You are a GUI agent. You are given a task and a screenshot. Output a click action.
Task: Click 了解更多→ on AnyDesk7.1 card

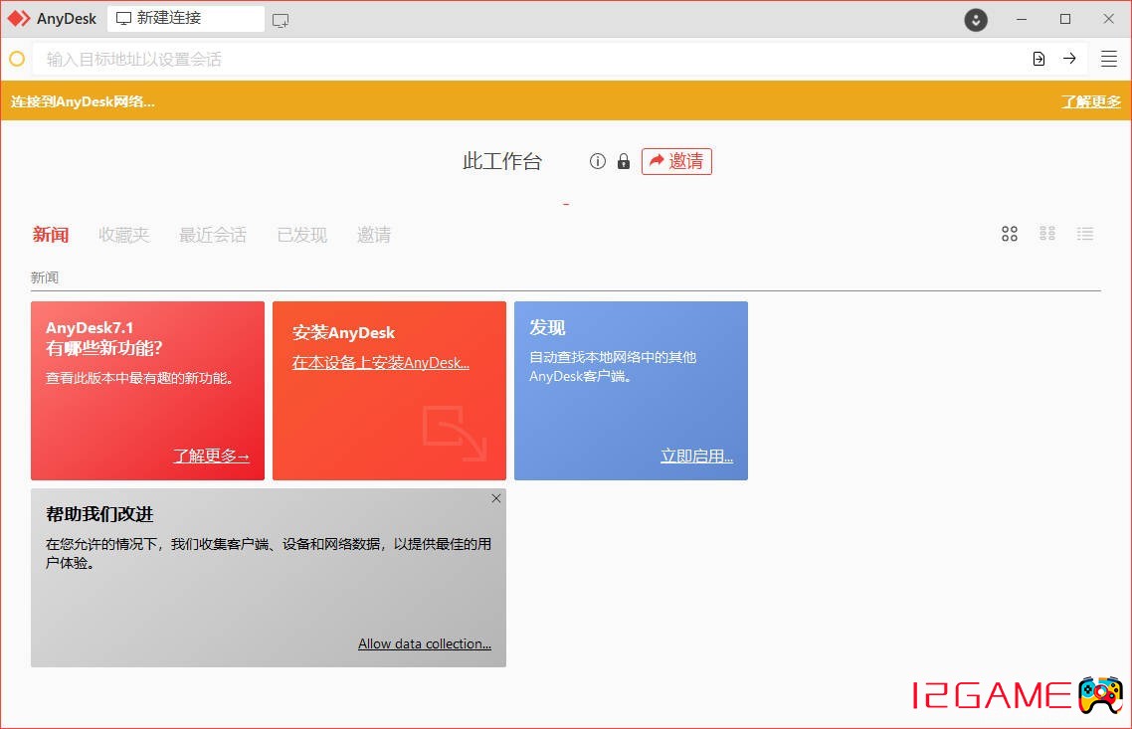211,456
